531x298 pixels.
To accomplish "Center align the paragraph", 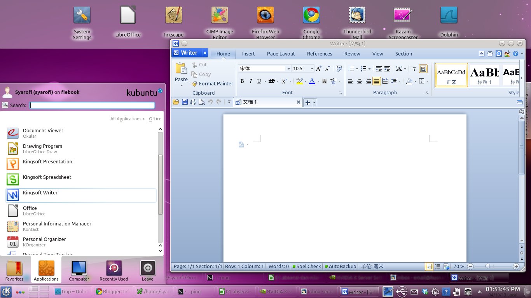I will 358,81.
